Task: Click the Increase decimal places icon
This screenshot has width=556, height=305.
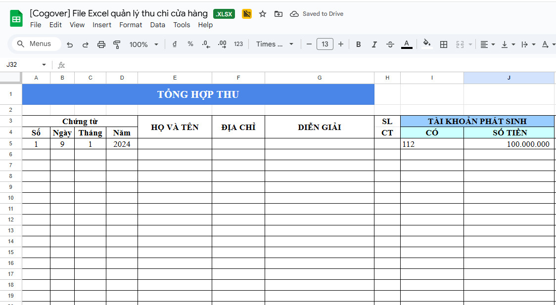Action: (x=222, y=44)
